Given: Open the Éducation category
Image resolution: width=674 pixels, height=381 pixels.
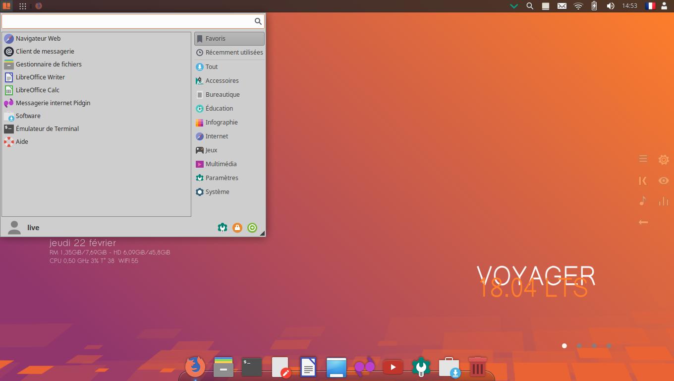Looking at the screenshot, I should pyautogui.click(x=229, y=108).
